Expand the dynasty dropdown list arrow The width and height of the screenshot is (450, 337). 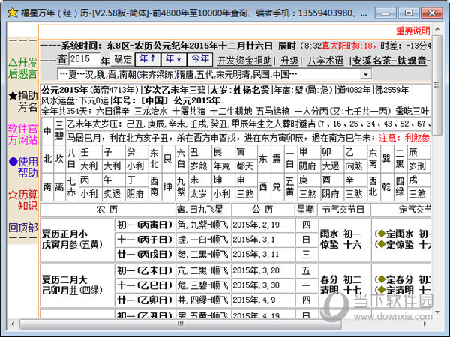tap(366, 74)
